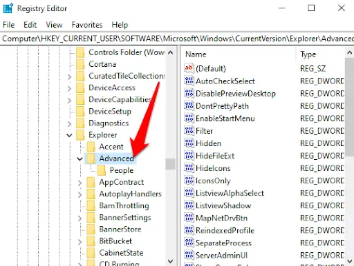This screenshot has height=266, width=354.
Task: Click the IconsOnly DWORD icon
Action: coord(189,181)
